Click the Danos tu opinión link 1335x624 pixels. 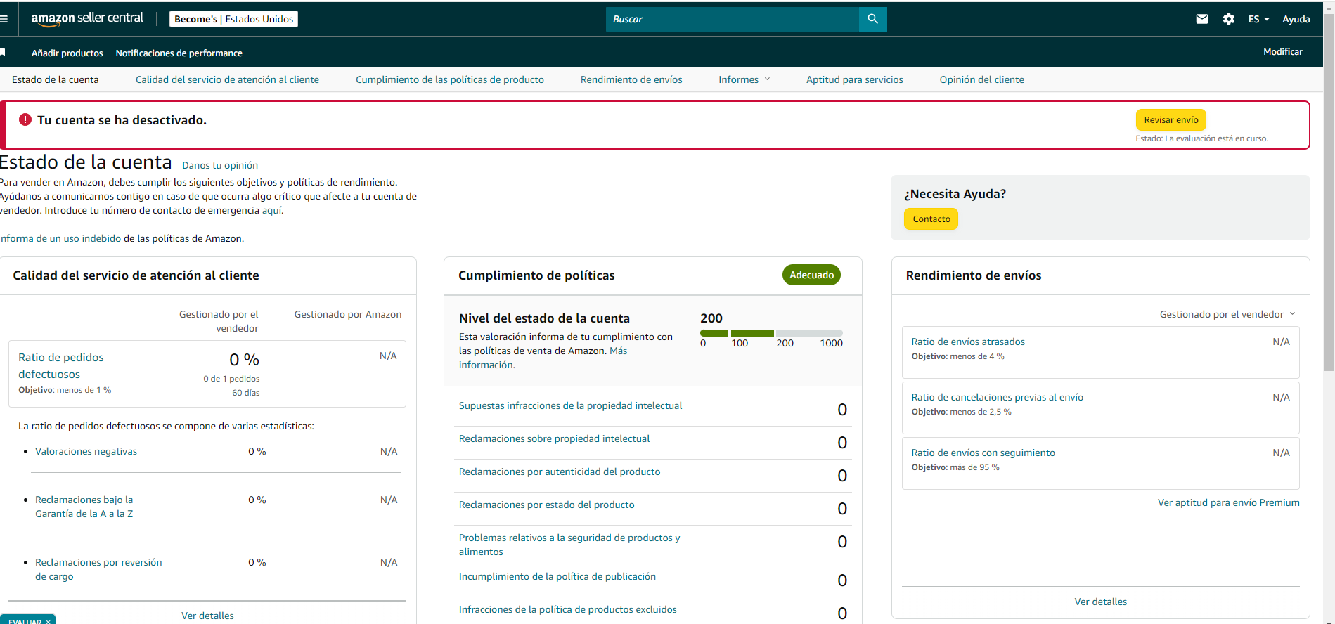pyautogui.click(x=220, y=165)
